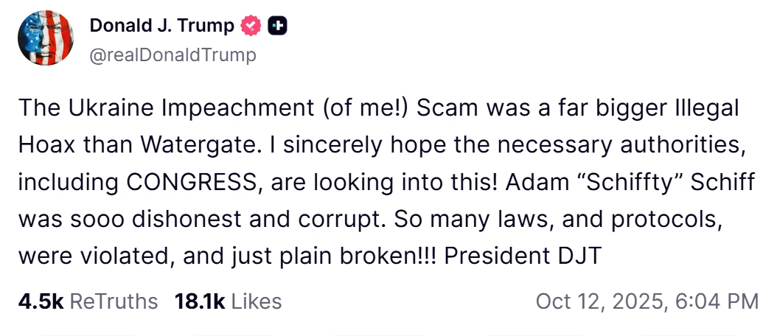
Task: Click the Oct 12, 2025 timestamp
Action: (x=647, y=301)
